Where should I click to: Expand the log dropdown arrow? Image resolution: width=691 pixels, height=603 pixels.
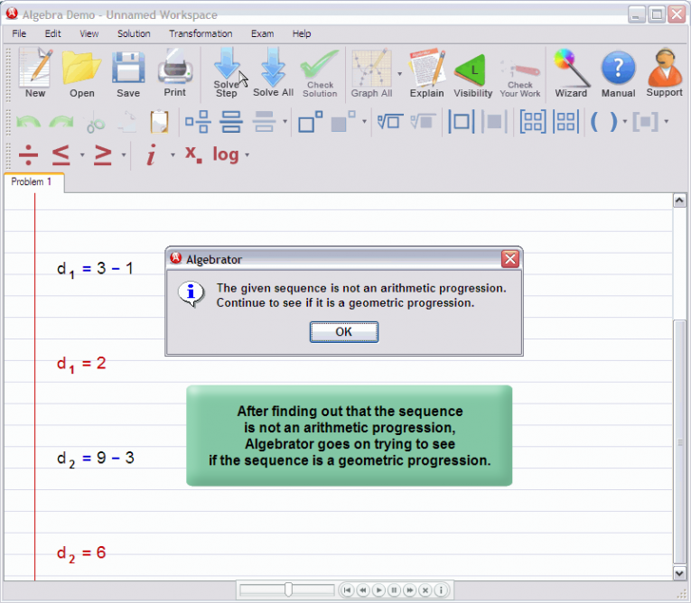[x=247, y=155]
